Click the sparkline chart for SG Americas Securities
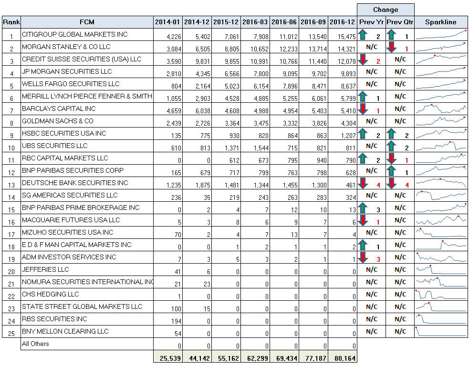 coord(441,196)
